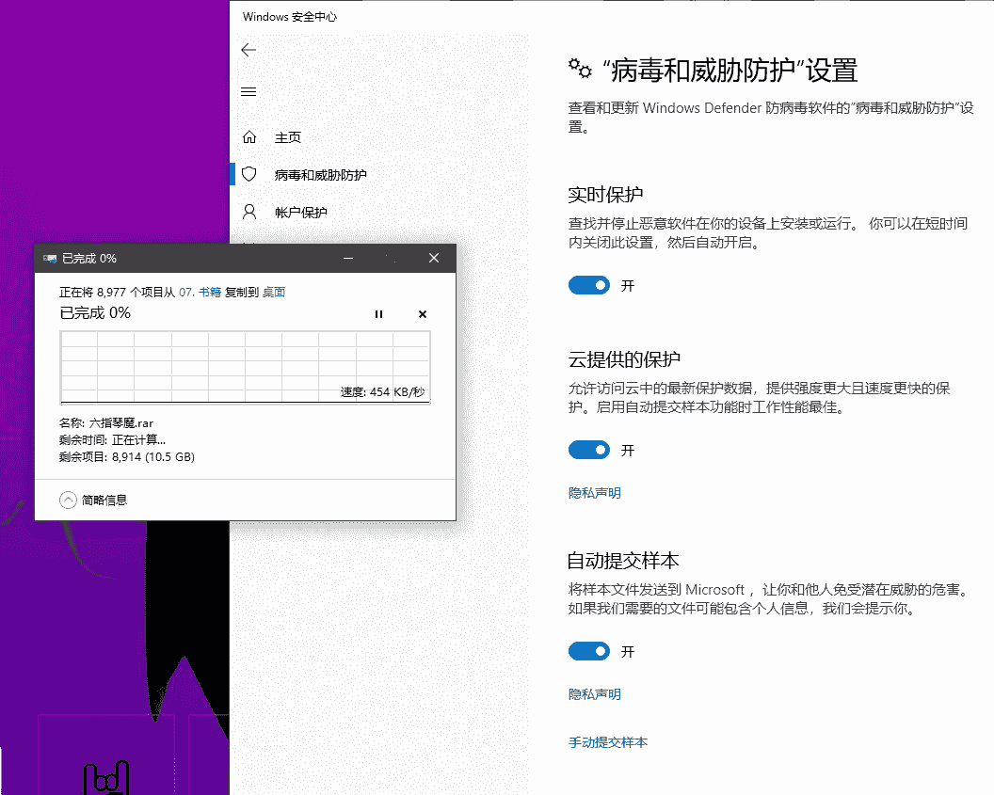The height and width of the screenshot is (795, 994).
Task: Click the copy speed progress graph
Action: [246, 368]
